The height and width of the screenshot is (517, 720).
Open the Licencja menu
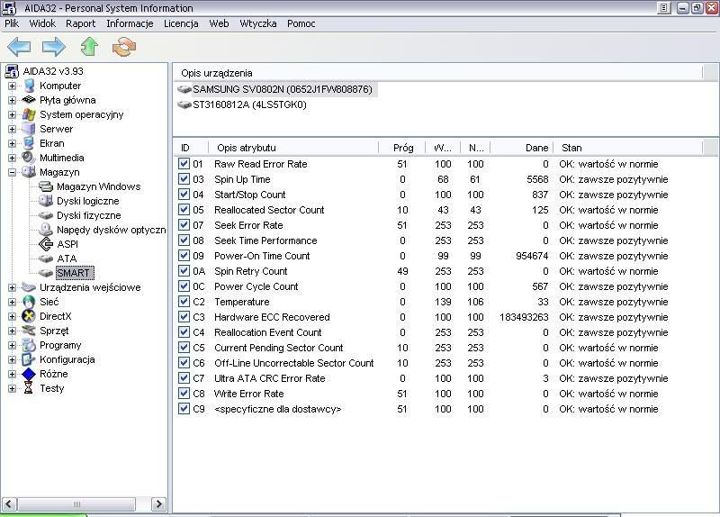click(181, 23)
